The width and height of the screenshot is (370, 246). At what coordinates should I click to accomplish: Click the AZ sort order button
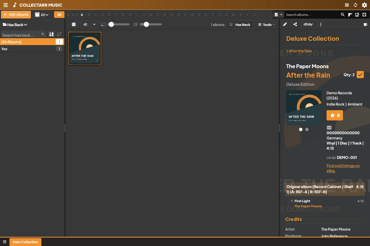(85, 24)
